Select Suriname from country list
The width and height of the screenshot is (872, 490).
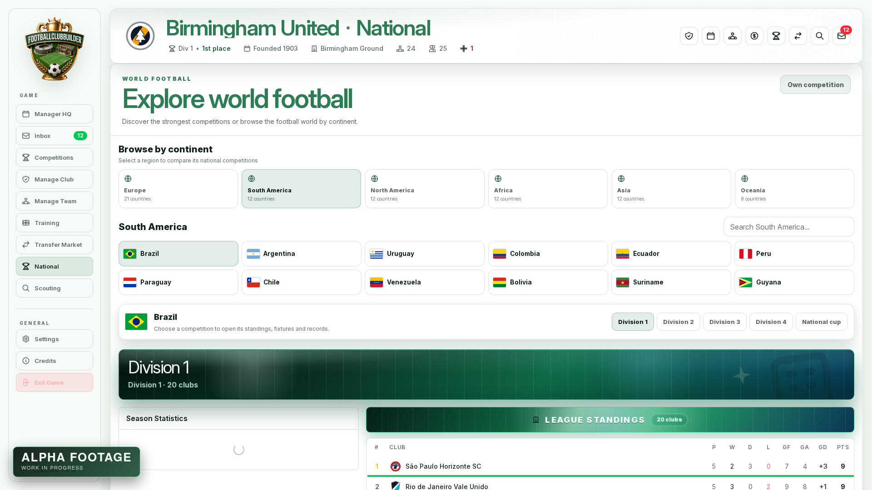point(671,282)
